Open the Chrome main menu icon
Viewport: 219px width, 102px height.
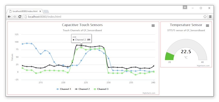pyautogui.click(x=210, y=17)
